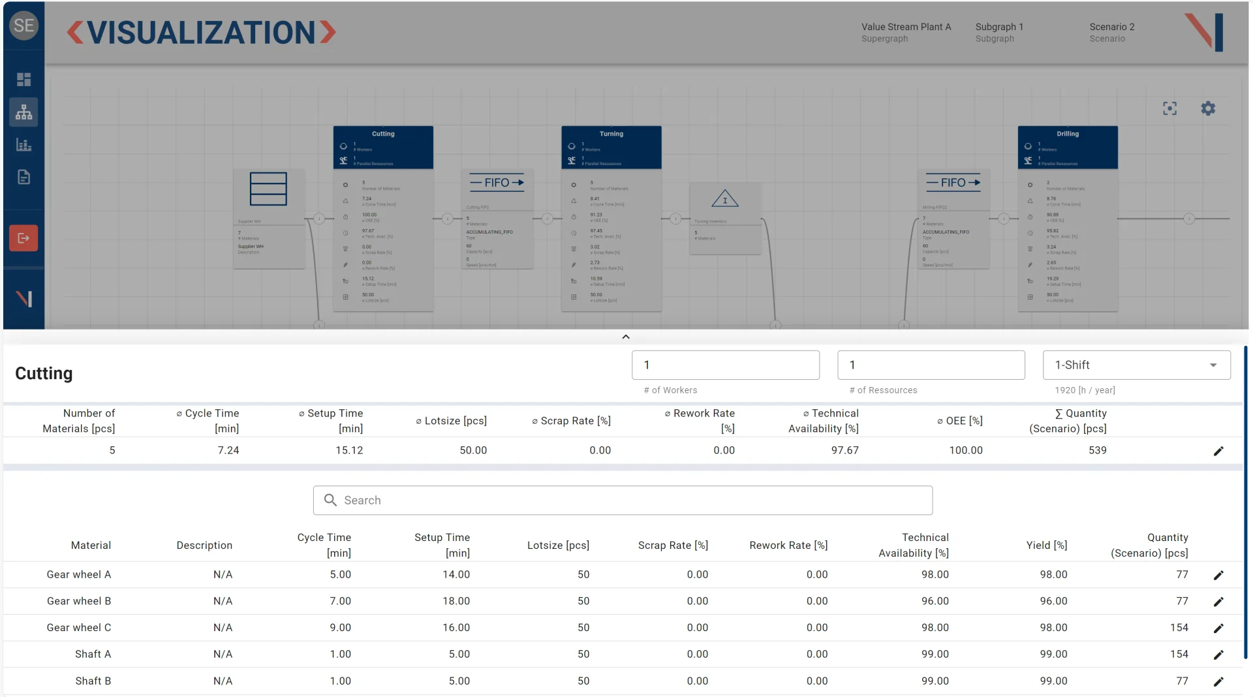Image resolution: width=1253 pixels, height=697 pixels.
Task: Click the number of Workers field
Action: pos(725,365)
